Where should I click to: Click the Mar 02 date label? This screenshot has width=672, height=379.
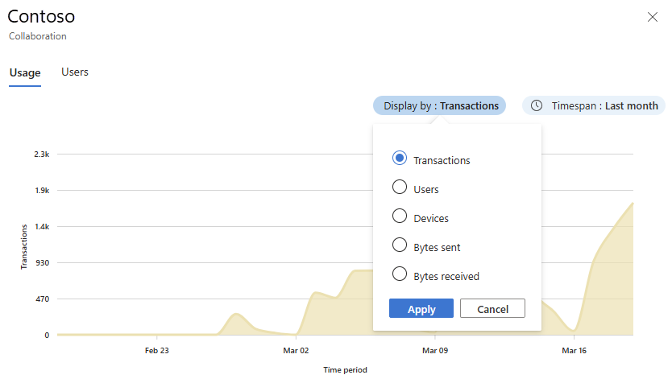coord(296,351)
